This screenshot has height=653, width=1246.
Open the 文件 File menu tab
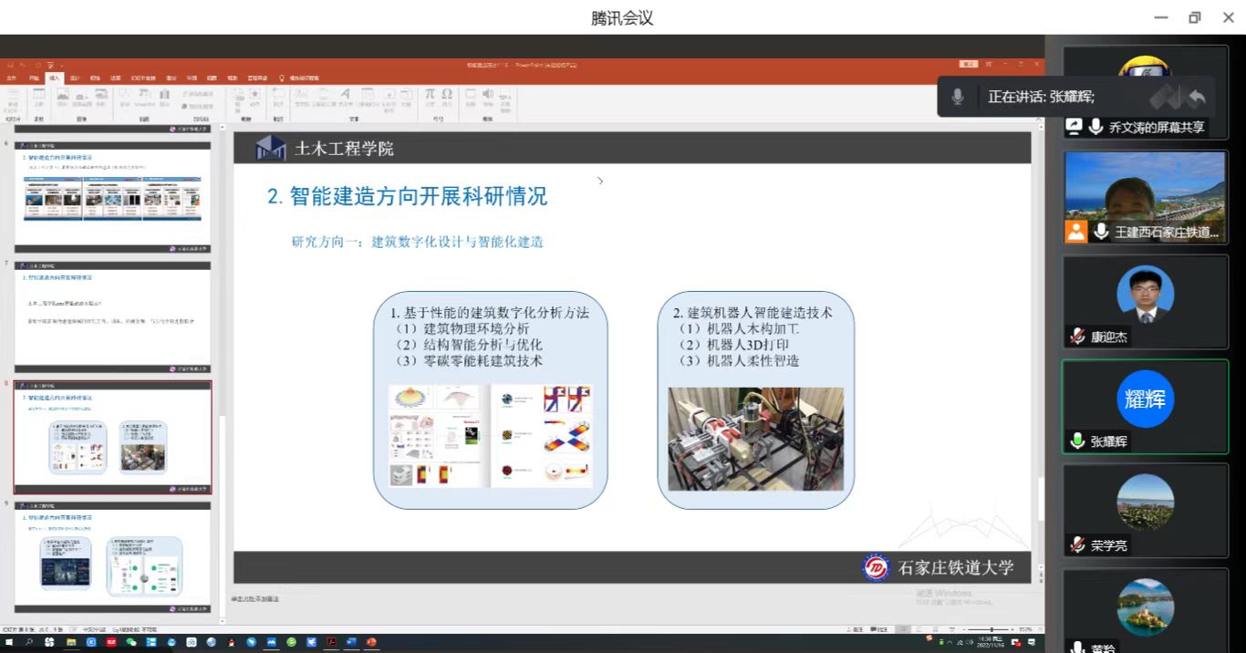[12, 78]
